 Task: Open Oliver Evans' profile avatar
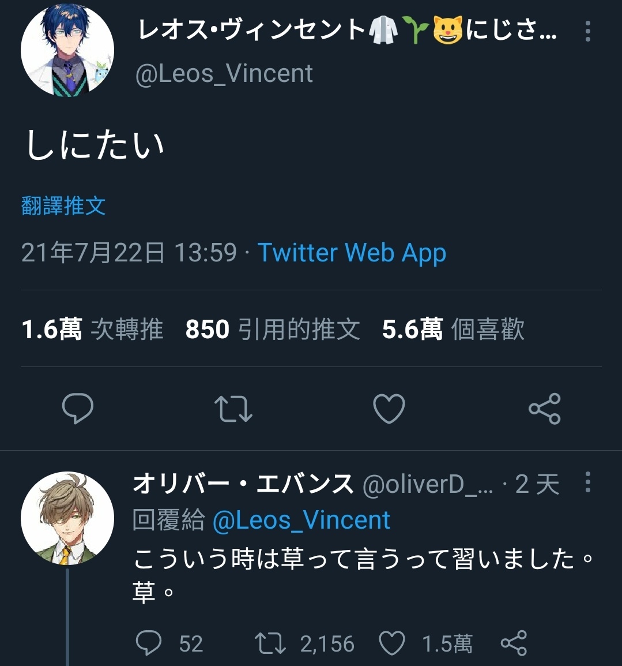[x=67, y=518]
